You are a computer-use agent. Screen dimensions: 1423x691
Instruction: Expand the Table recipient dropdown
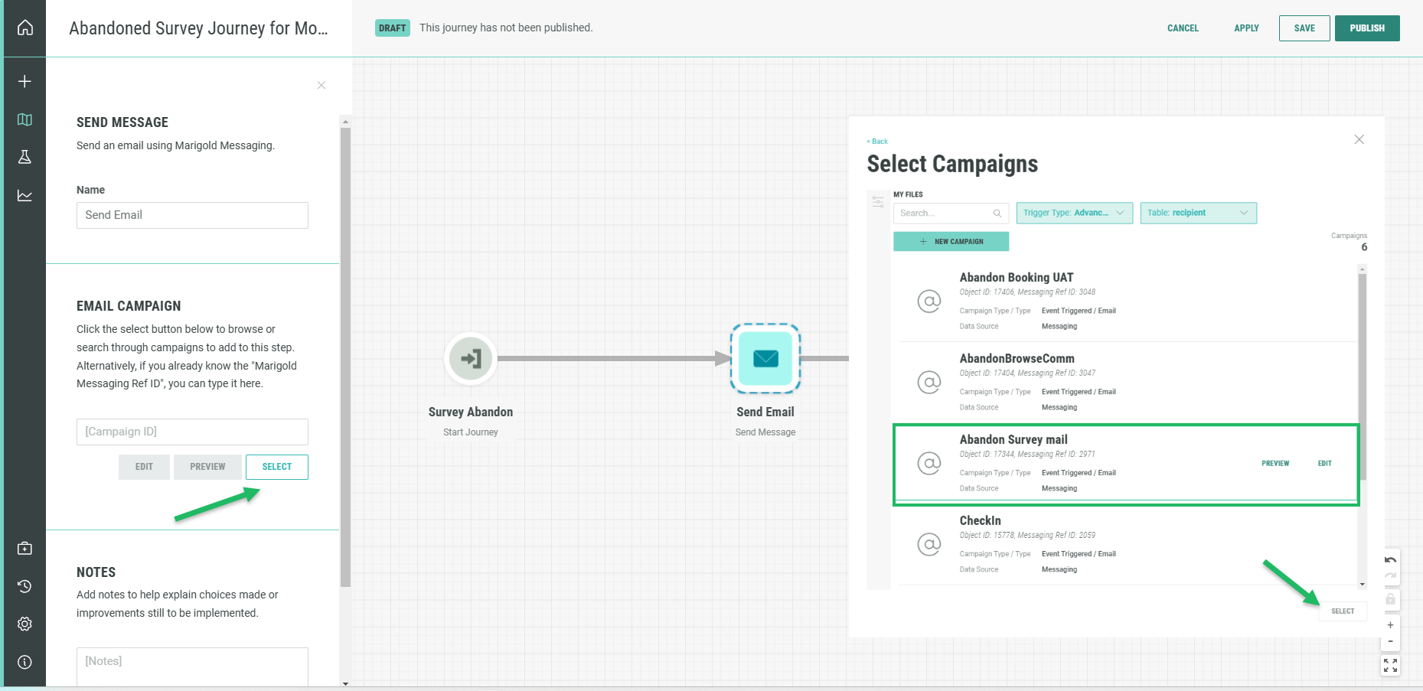point(1198,213)
